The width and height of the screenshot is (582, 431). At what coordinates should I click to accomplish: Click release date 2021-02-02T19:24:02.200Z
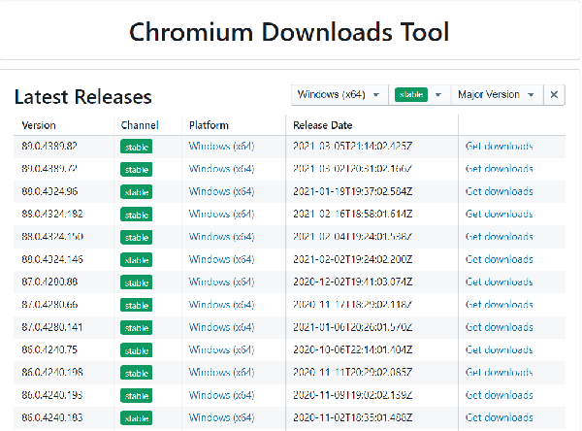(x=353, y=259)
